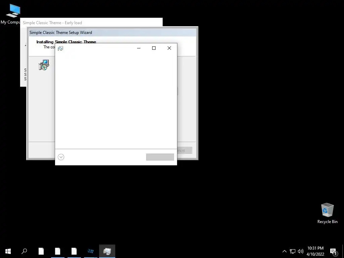Open the clock showing 10:31 PM
This screenshot has height=258, width=344.
(315, 248)
